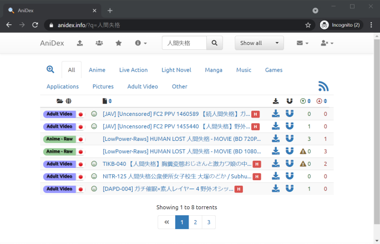Open the Applications category
The width and height of the screenshot is (380, 244).
click(x=63, y=87)
